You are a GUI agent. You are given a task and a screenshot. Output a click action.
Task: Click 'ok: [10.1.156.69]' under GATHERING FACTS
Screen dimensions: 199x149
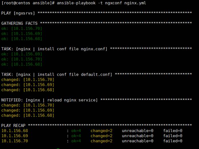pos(22,33)
